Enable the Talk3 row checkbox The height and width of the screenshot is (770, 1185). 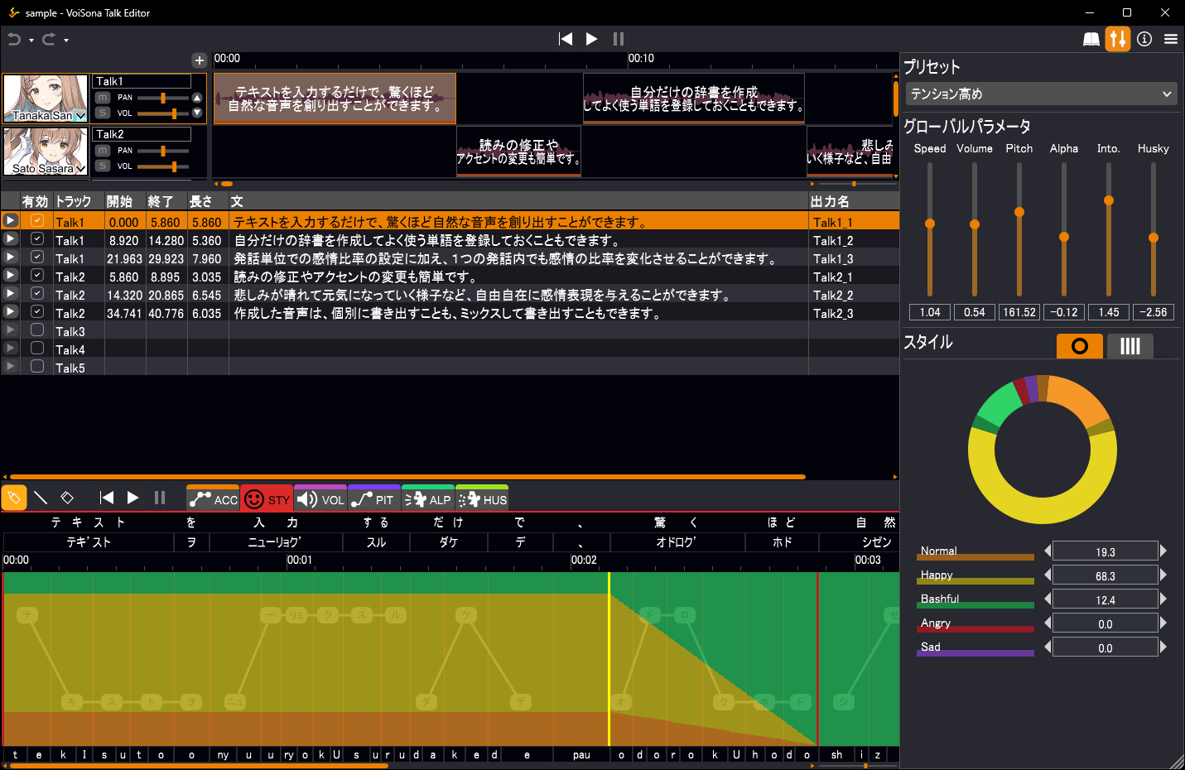pyautogui.click(x=37, y=330)
